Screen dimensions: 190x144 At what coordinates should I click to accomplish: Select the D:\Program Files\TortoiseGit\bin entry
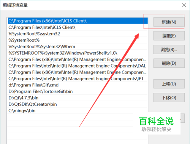pyautogui.click(x=78, y=91)
